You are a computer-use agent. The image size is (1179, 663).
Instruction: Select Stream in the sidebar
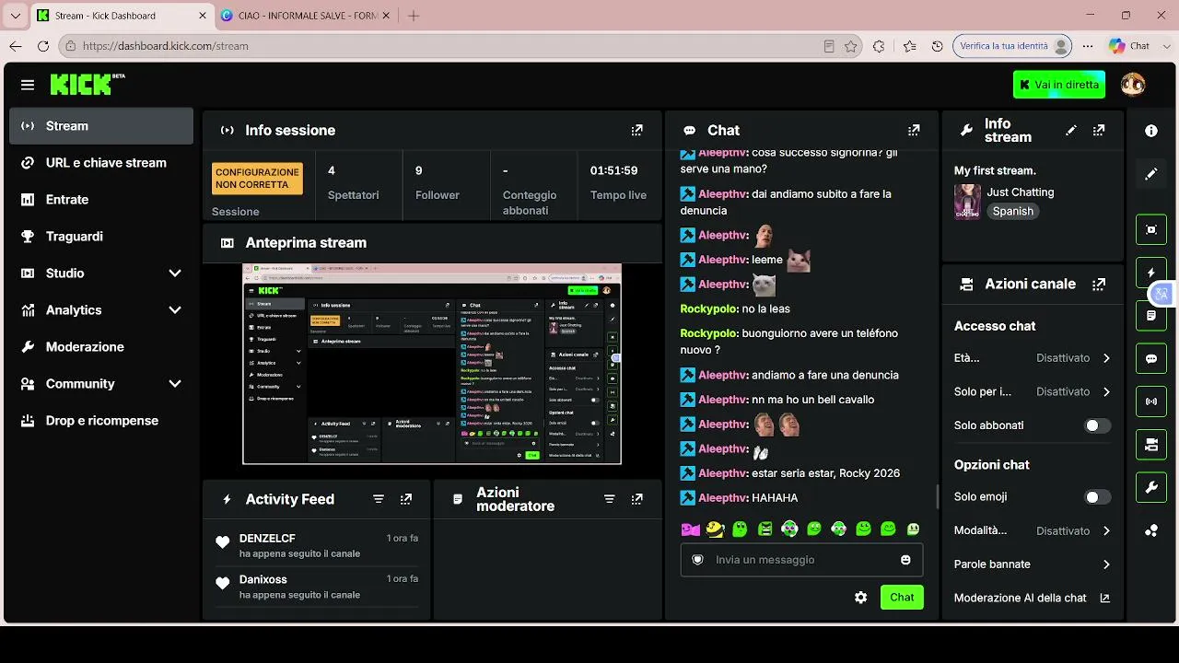point(101,126)
